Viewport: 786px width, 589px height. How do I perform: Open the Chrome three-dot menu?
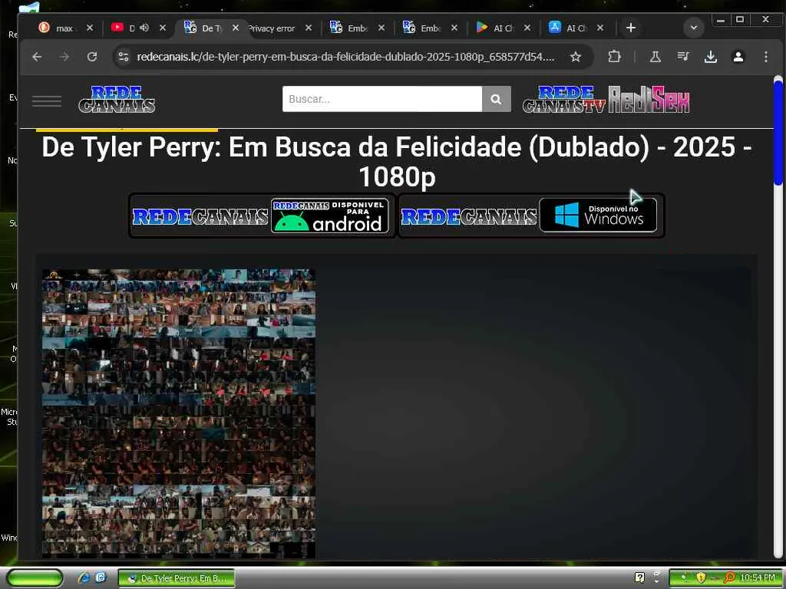pyautogui.click(x=765, y=57)
